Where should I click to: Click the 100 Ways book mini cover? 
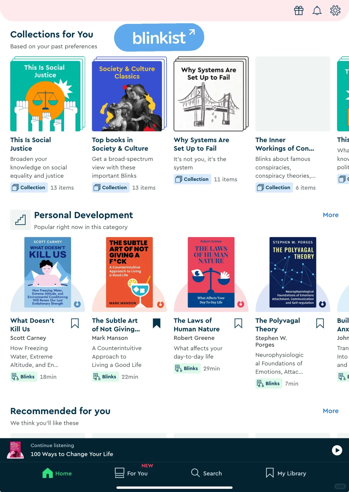click(x=15, y=450)
